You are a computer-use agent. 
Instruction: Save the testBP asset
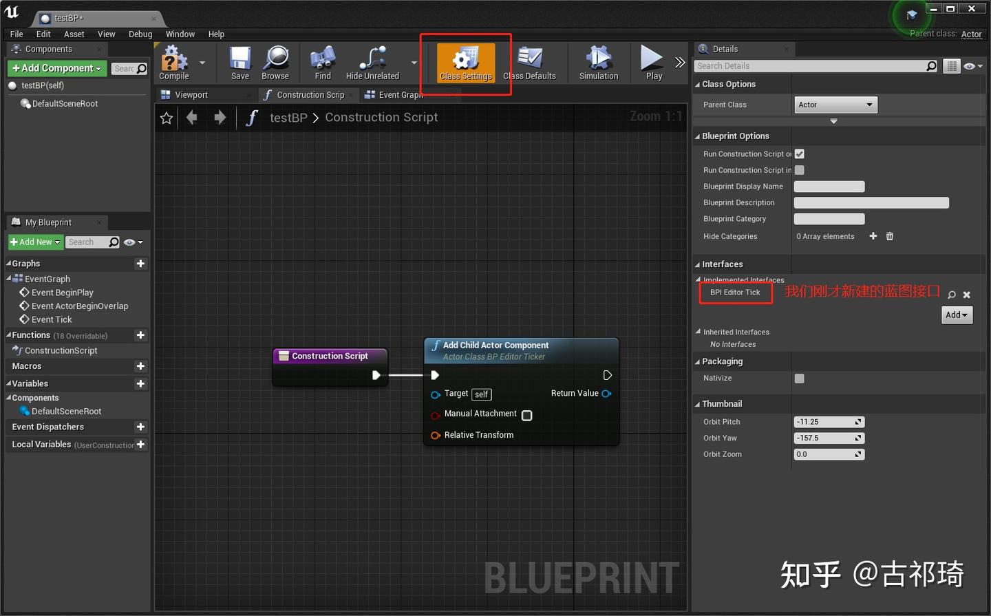239,62
